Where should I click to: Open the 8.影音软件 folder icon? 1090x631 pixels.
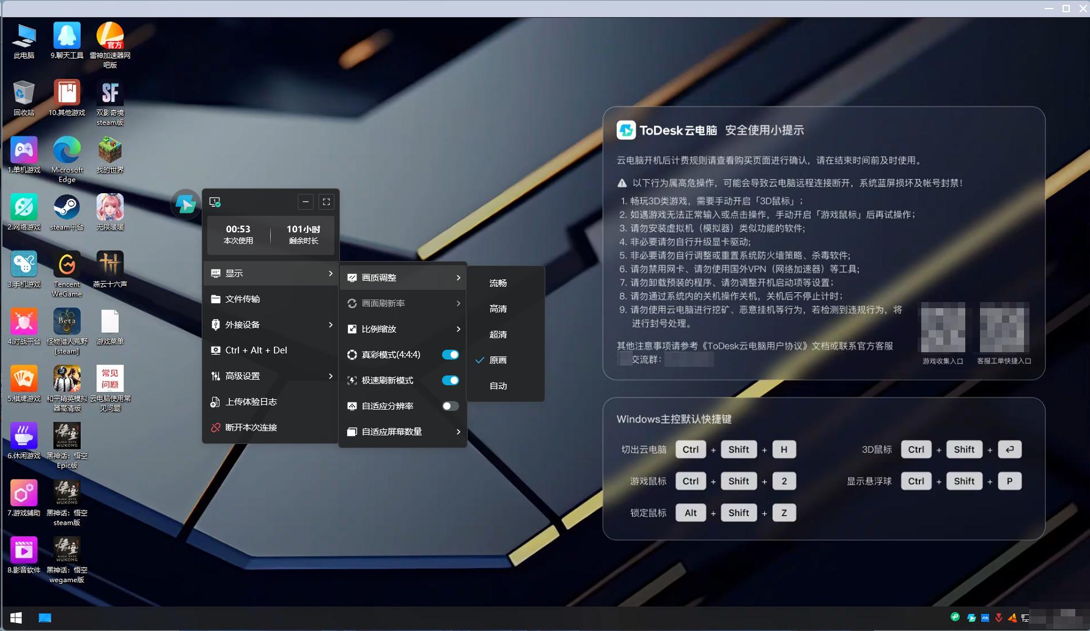[24, 555]
